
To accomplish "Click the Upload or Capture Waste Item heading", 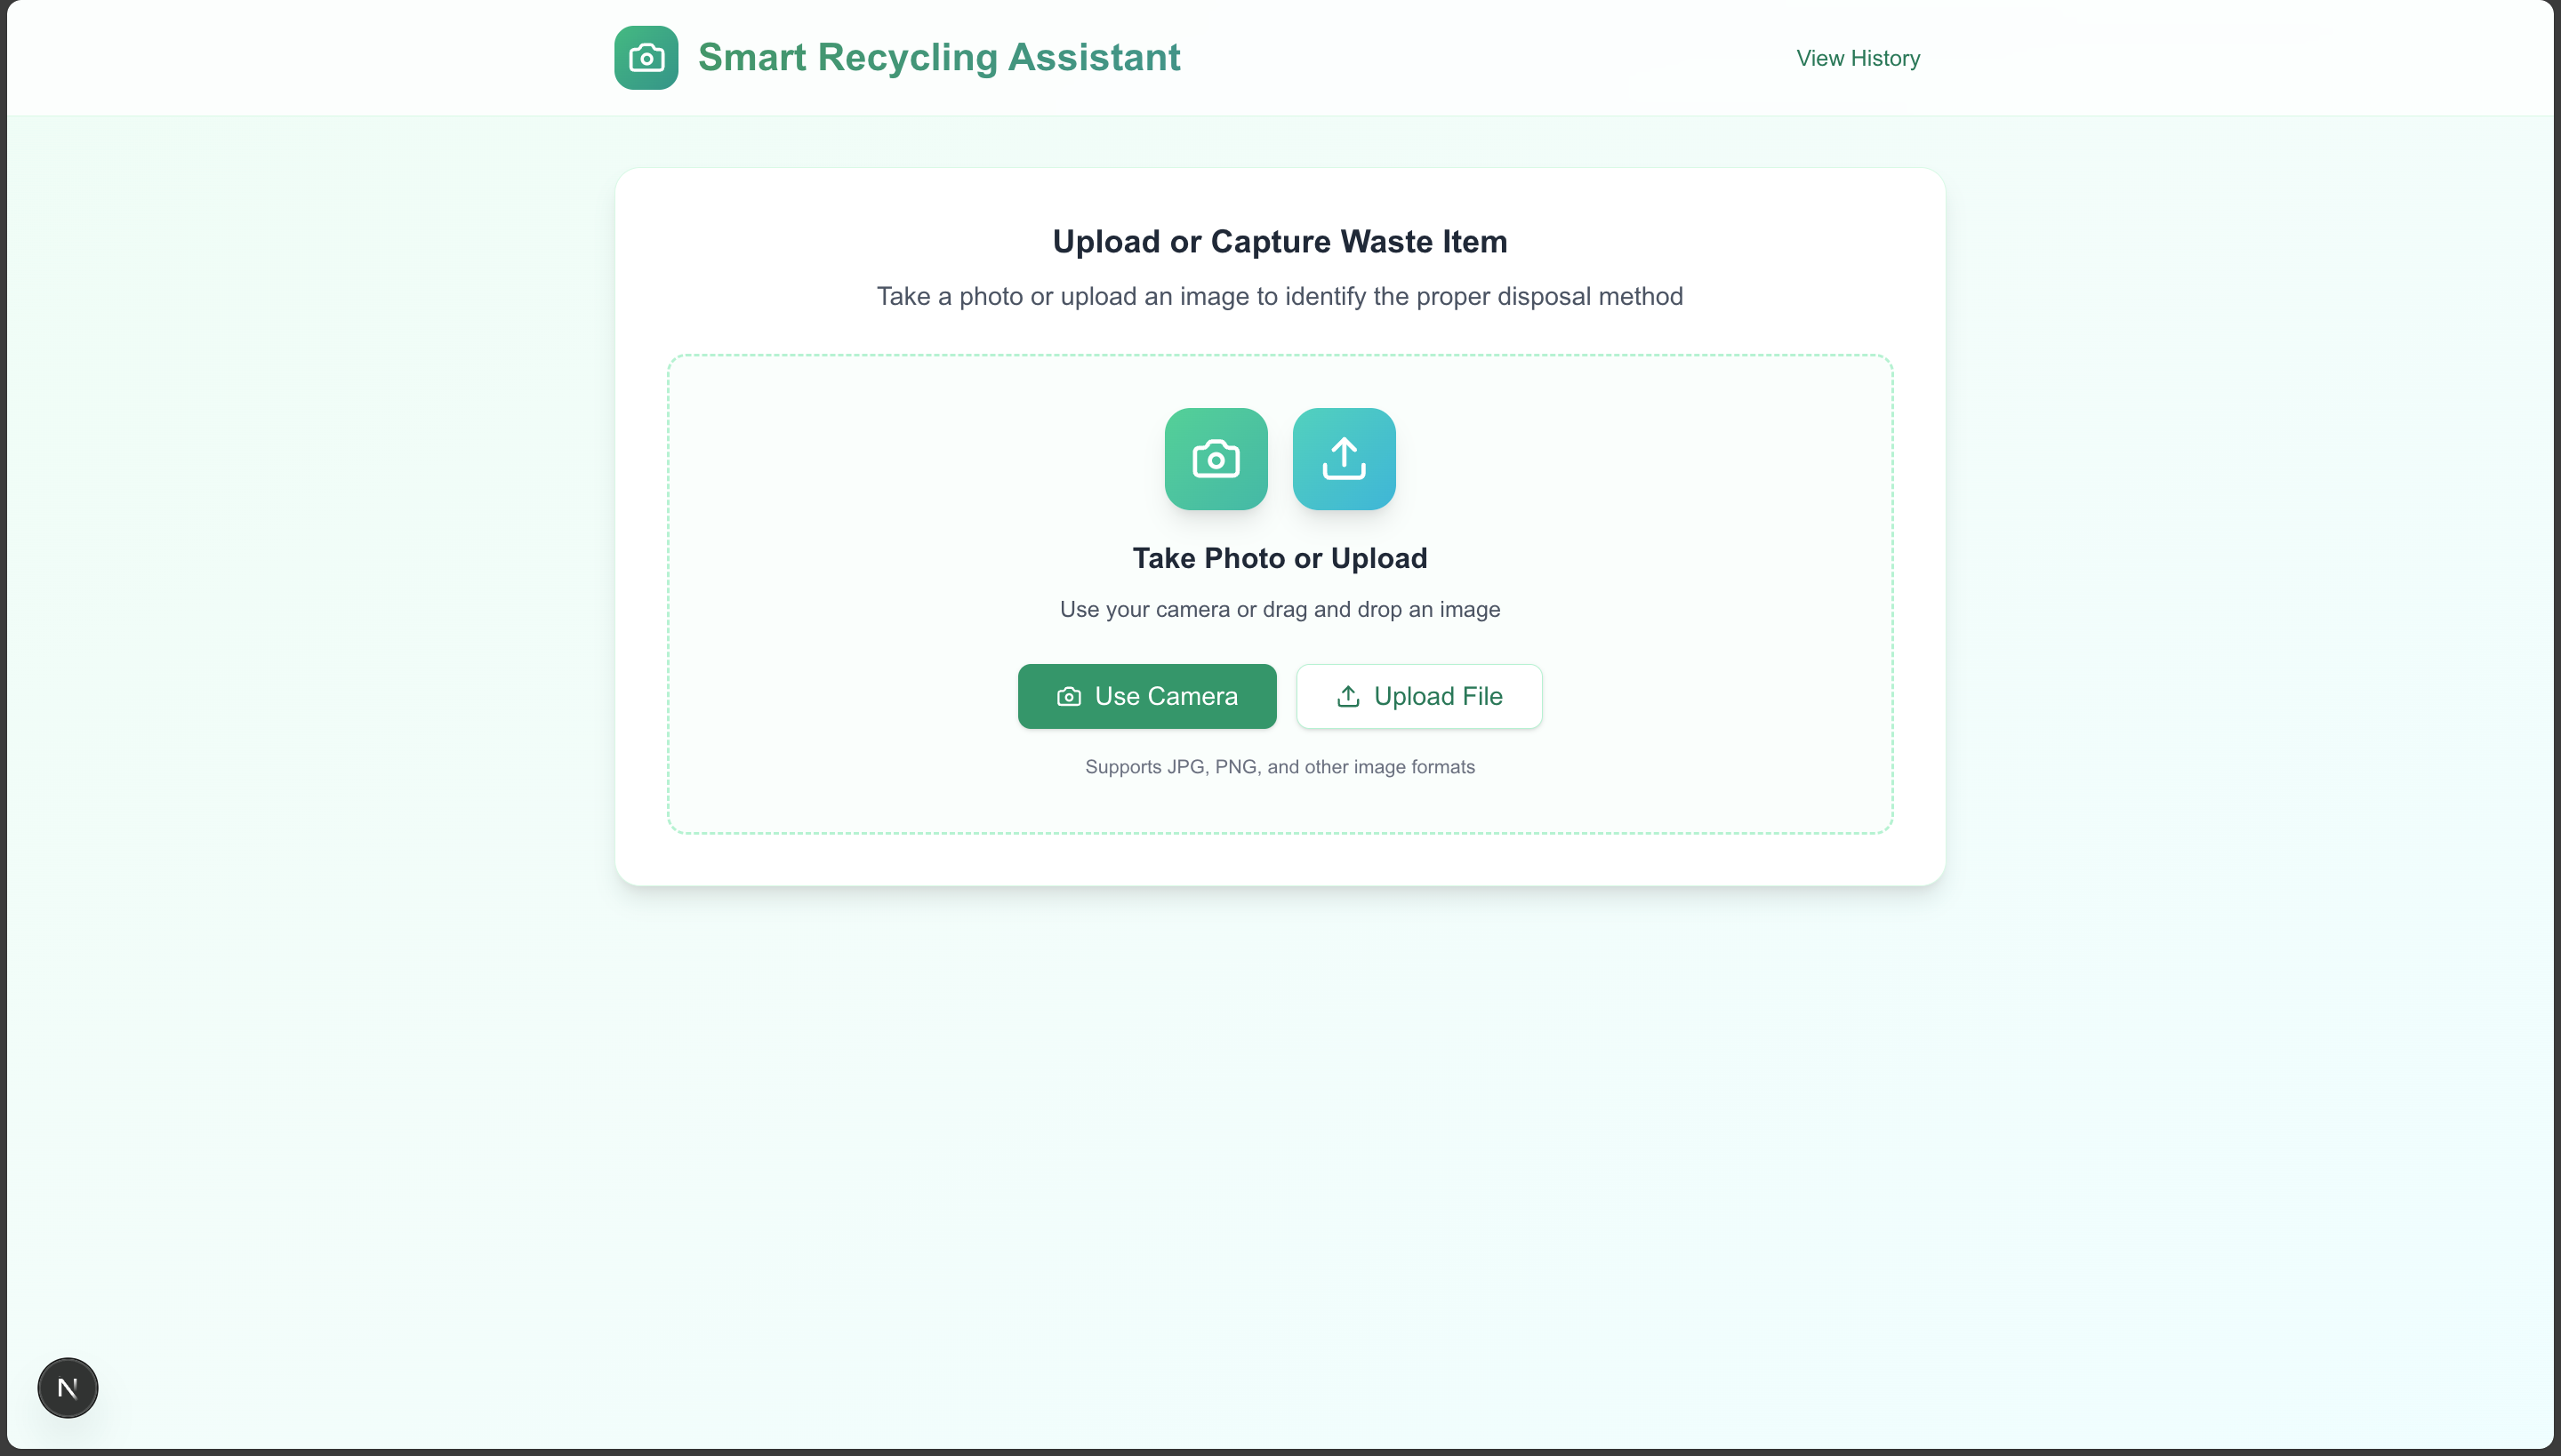I will tap(1280, 242).
